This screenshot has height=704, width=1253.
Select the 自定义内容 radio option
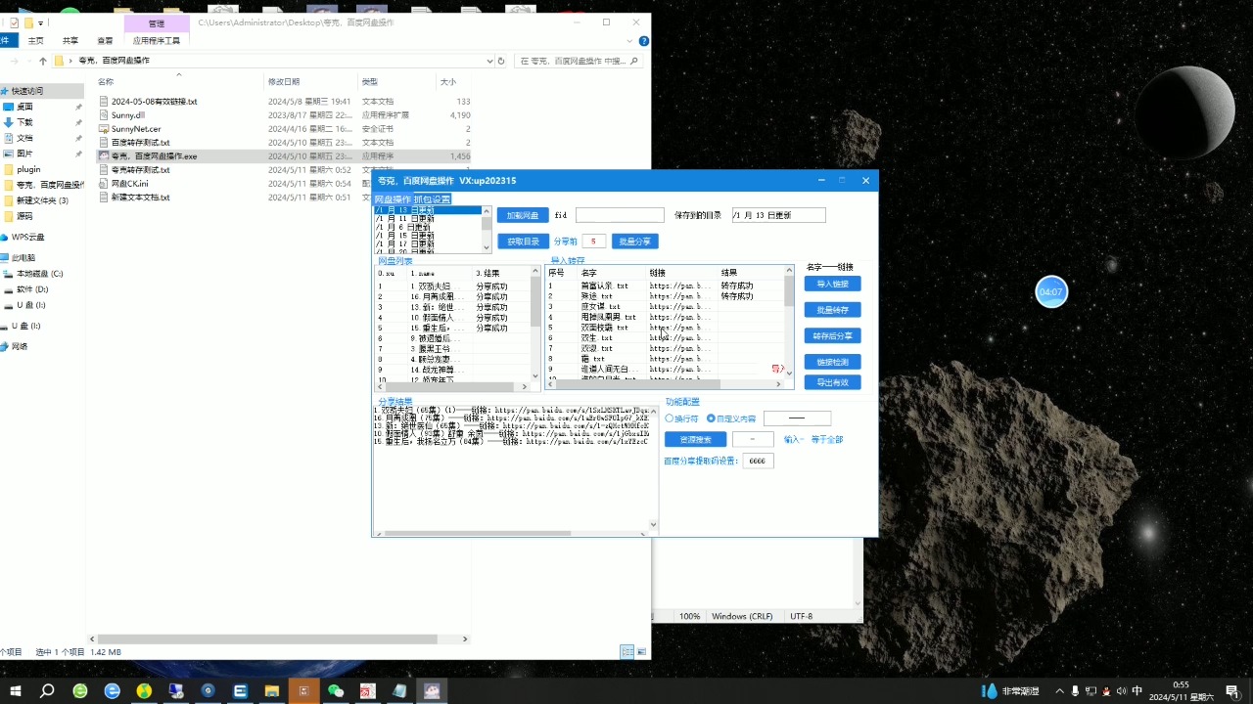point(731,418)
